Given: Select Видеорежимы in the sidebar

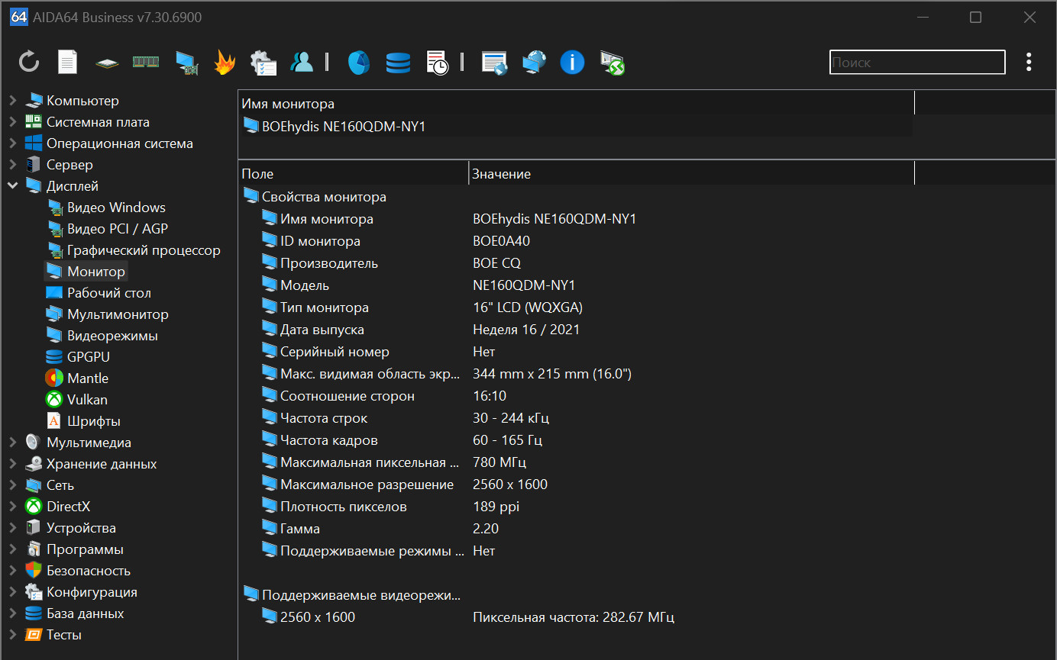Looking at the screenshot, I should point(112,335).
